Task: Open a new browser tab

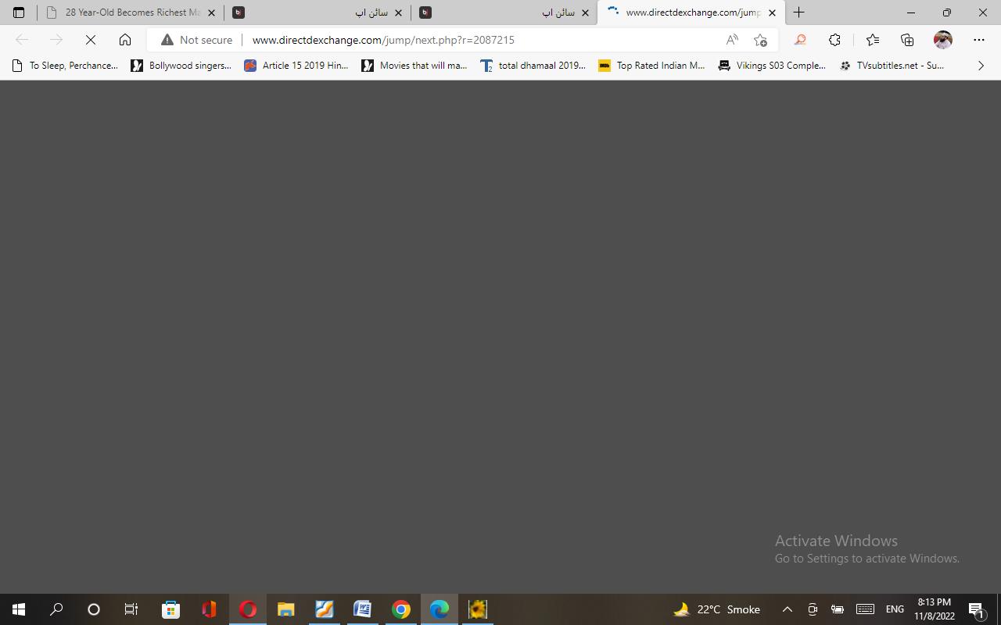Action: pos(798,12)
